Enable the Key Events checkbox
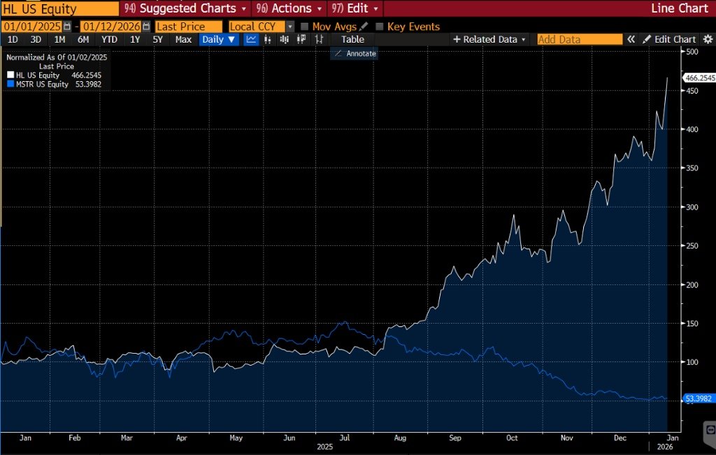Image resolution: width=716 pixels, height=455 pixels. tap(380, 27)
